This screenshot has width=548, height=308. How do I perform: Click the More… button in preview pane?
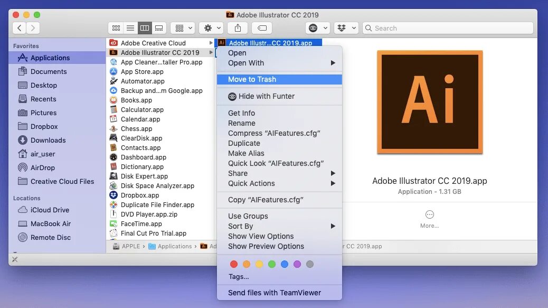point(430,219)
